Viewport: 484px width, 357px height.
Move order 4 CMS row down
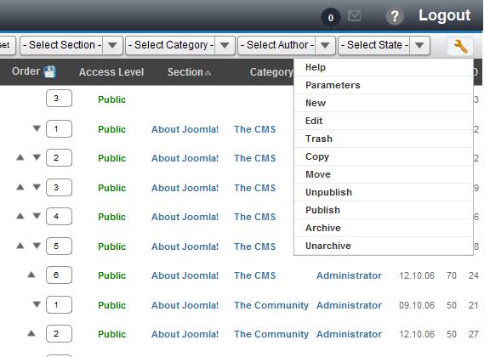tap(37, 216)
